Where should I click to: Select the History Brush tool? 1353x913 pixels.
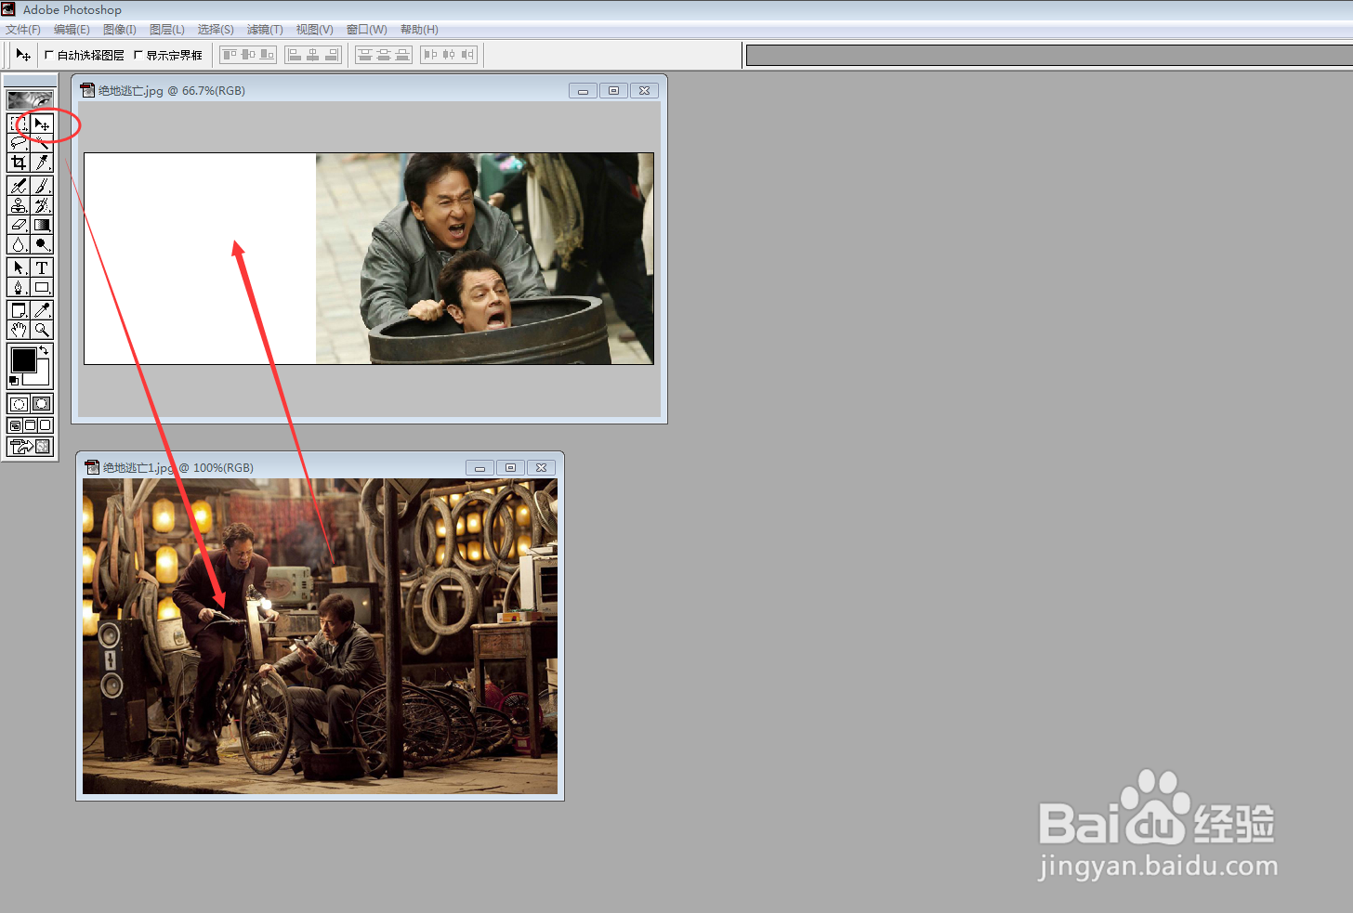[x=42, y=205]
